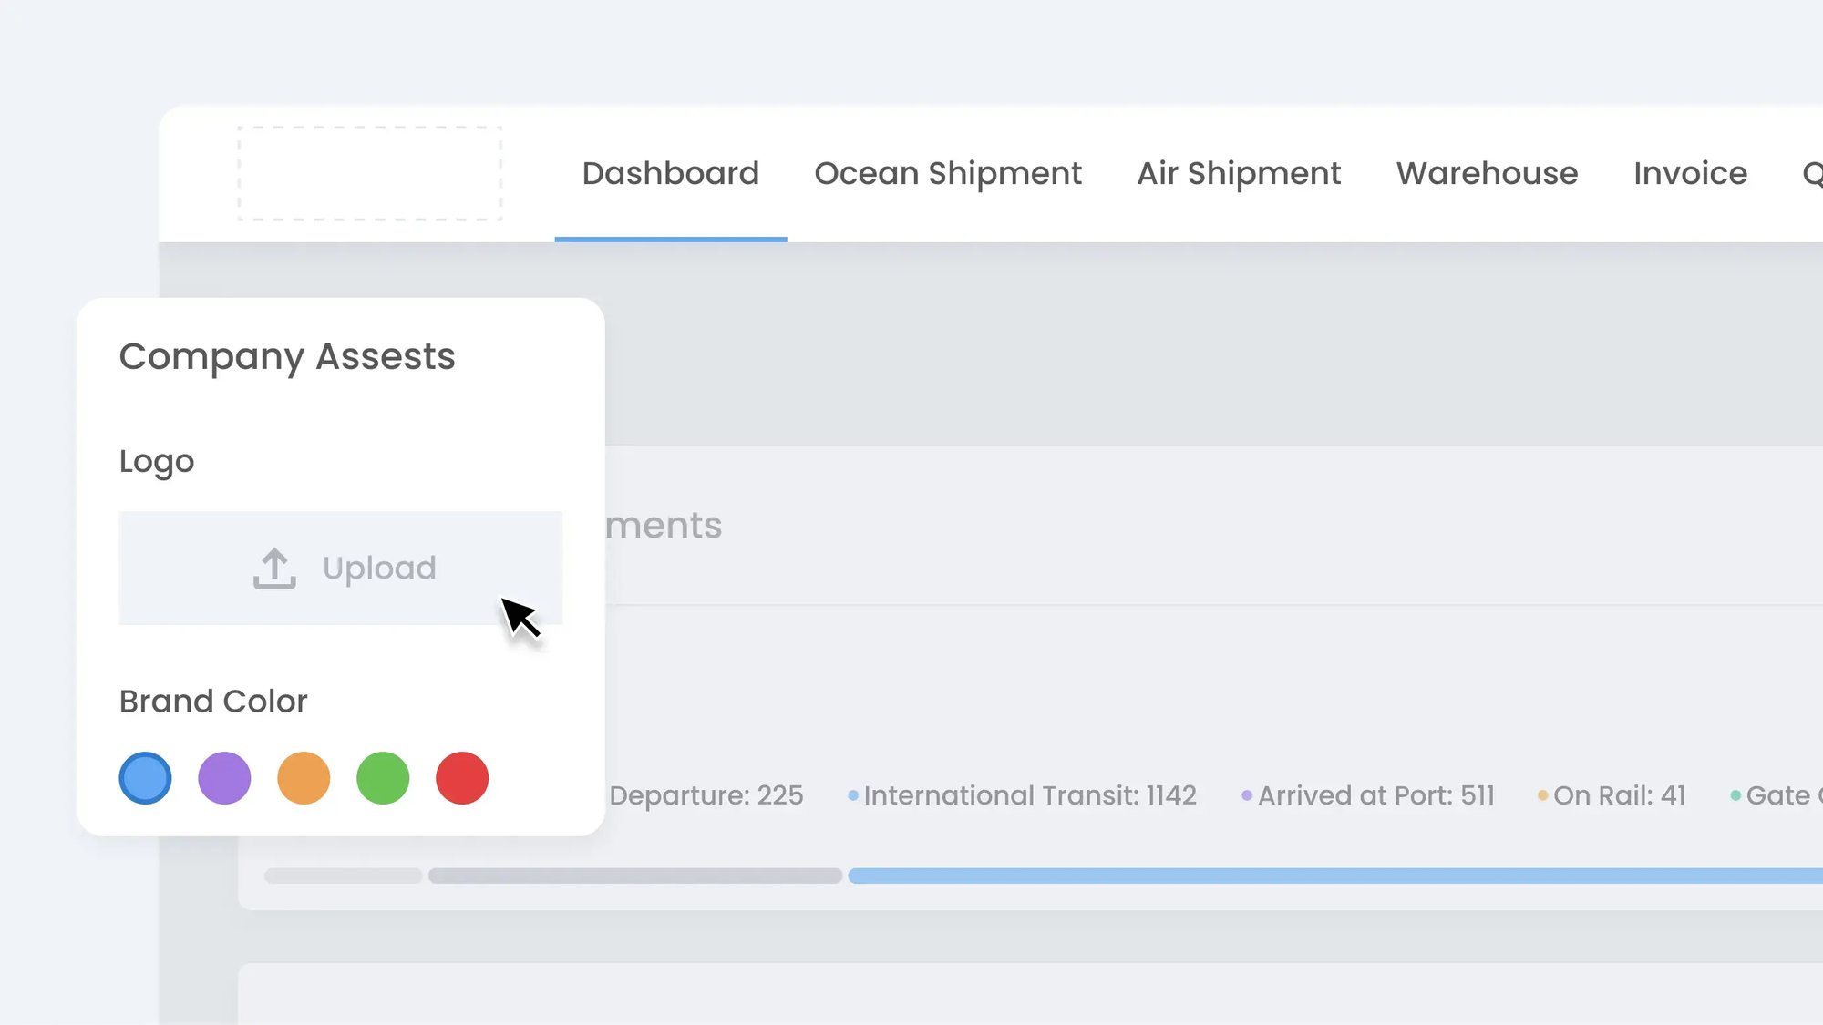Choose the purple brand color swatch
The width and height of the screenshot is (1823, 1025).
click(x=224, y=778)
